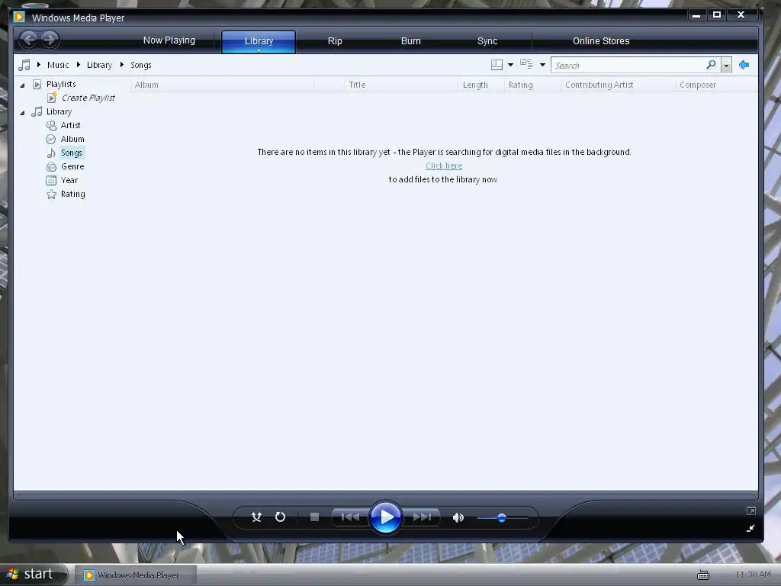Screen dimensions: 781x586
Task: Click the Back navigation arrow button
Action: coord(29,40)
